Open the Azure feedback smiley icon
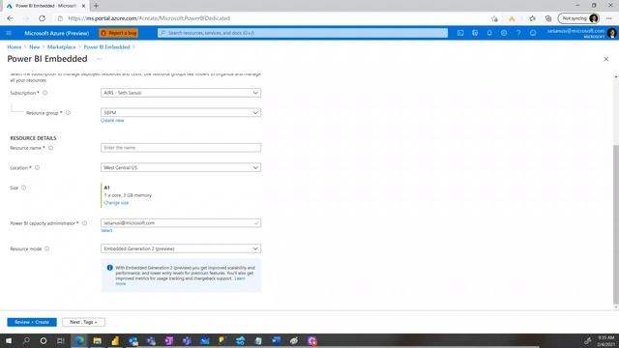Screen dimensions: 619x348 tap(533, 33)
